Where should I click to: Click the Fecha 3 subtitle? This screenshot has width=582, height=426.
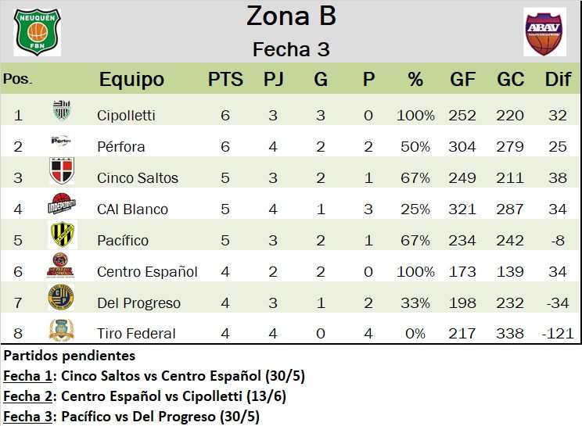[291, 49]
